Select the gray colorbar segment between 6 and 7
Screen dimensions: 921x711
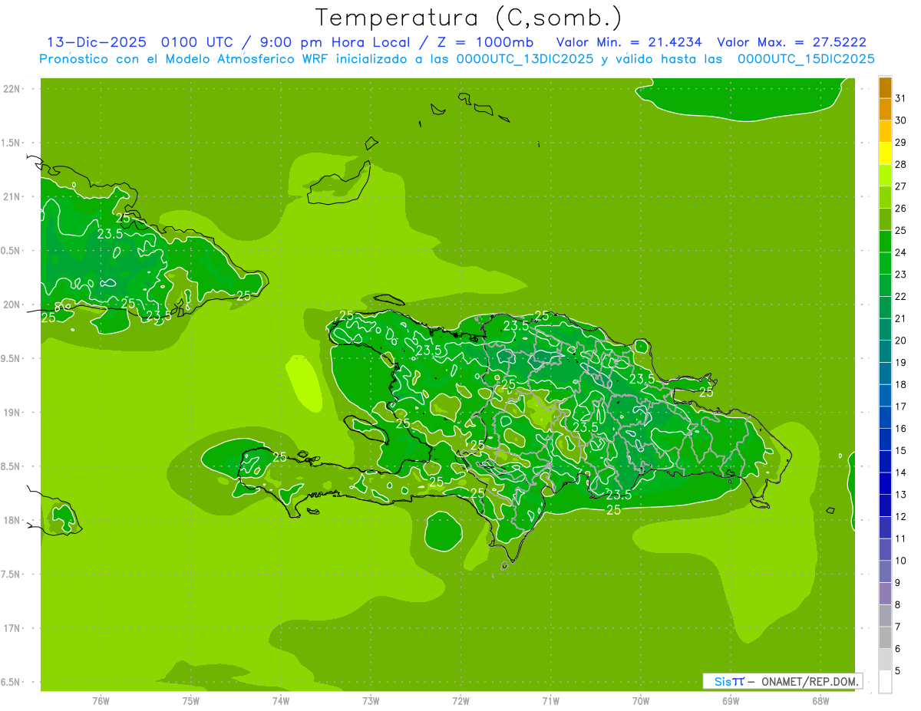[885, 637]
